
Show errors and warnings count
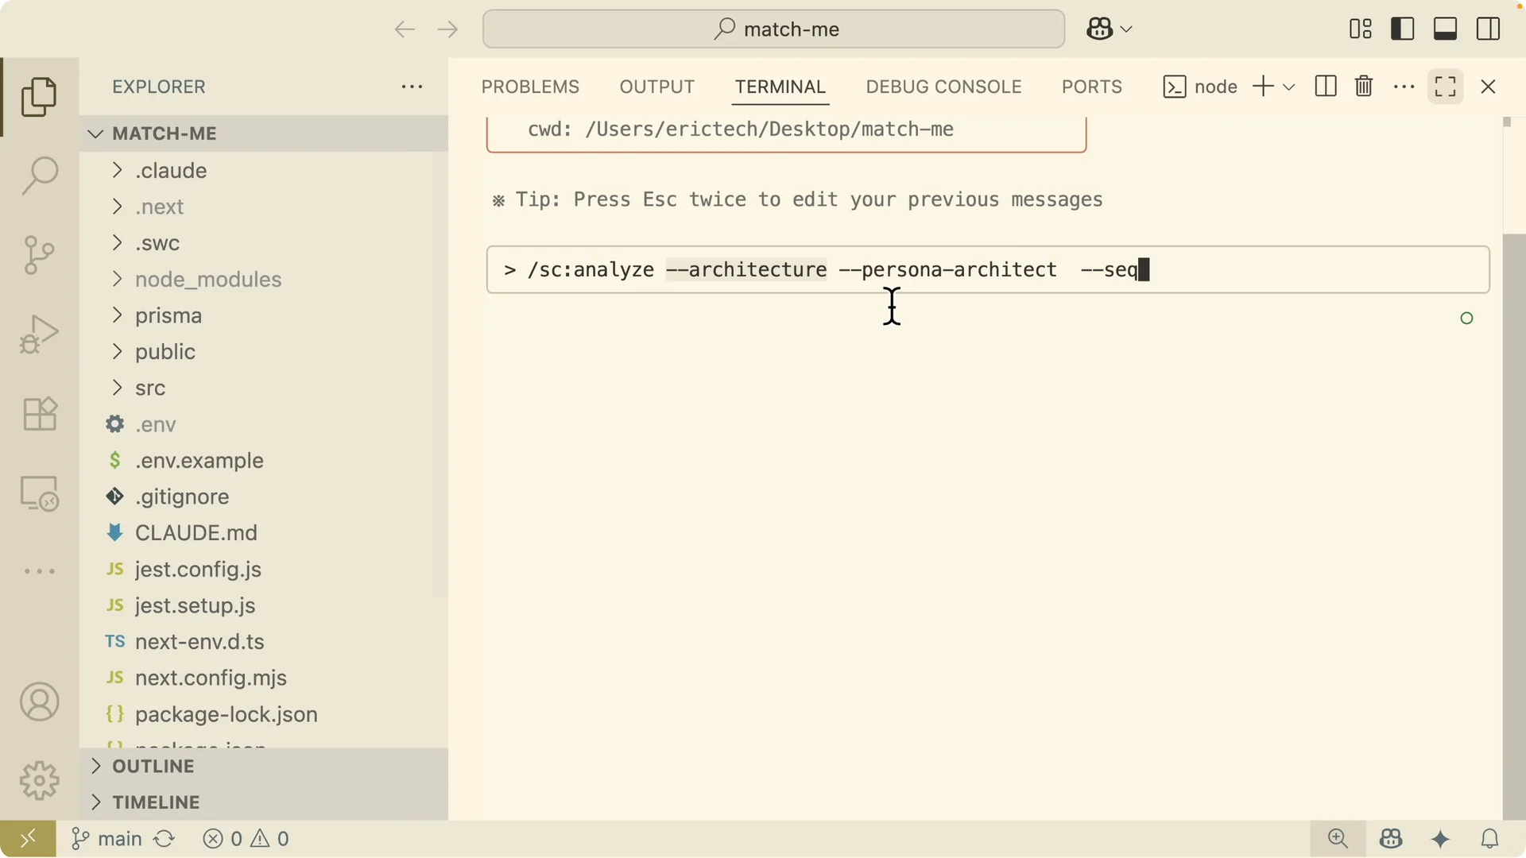click(x=246, y=839)
